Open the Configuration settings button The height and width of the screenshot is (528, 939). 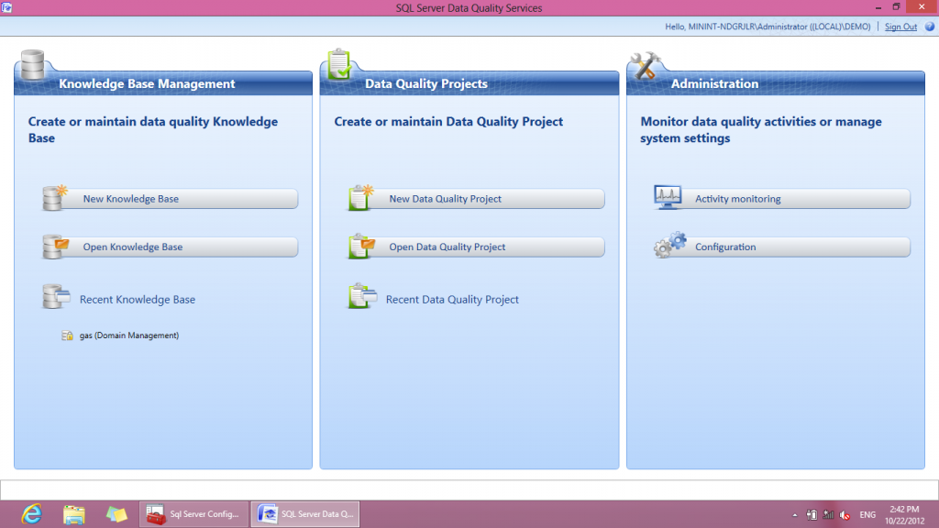coord(782,247)
